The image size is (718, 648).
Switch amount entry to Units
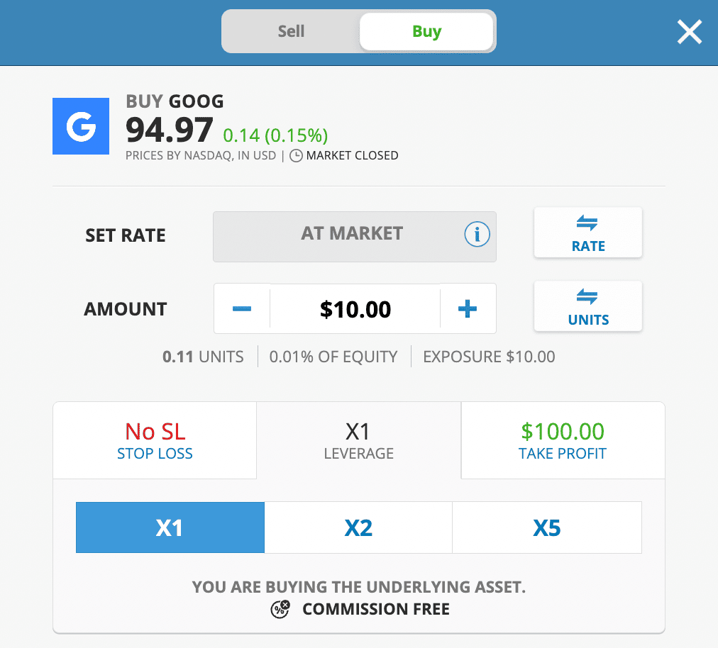(x=588, y=306)
